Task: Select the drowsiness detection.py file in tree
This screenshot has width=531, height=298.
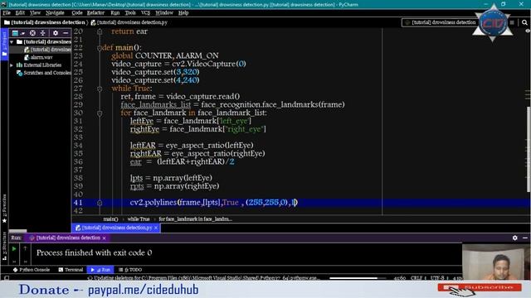Action: [x=47, y=50]
